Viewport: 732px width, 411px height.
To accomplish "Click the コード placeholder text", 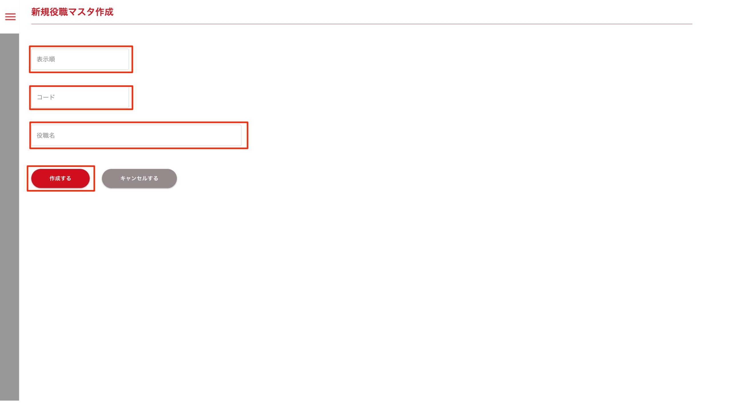I will (x=46, y=97).
